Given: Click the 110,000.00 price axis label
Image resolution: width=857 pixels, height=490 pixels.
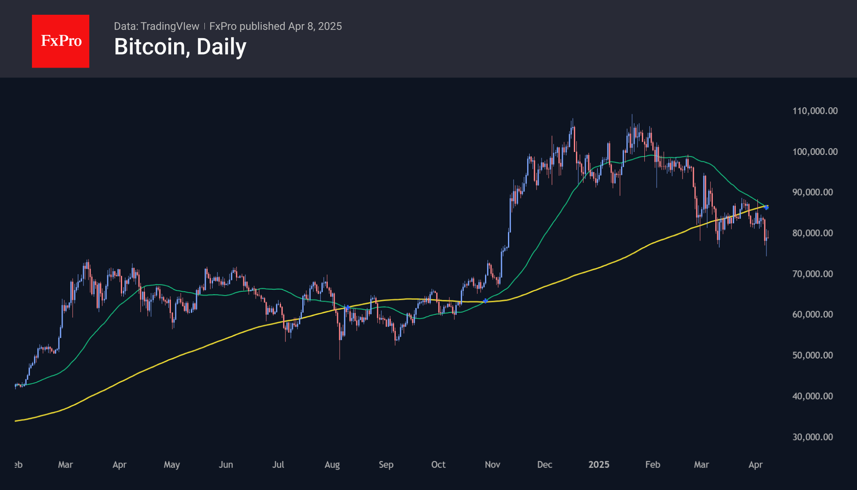Looking at the screenshot, I should tap(815, 111).
